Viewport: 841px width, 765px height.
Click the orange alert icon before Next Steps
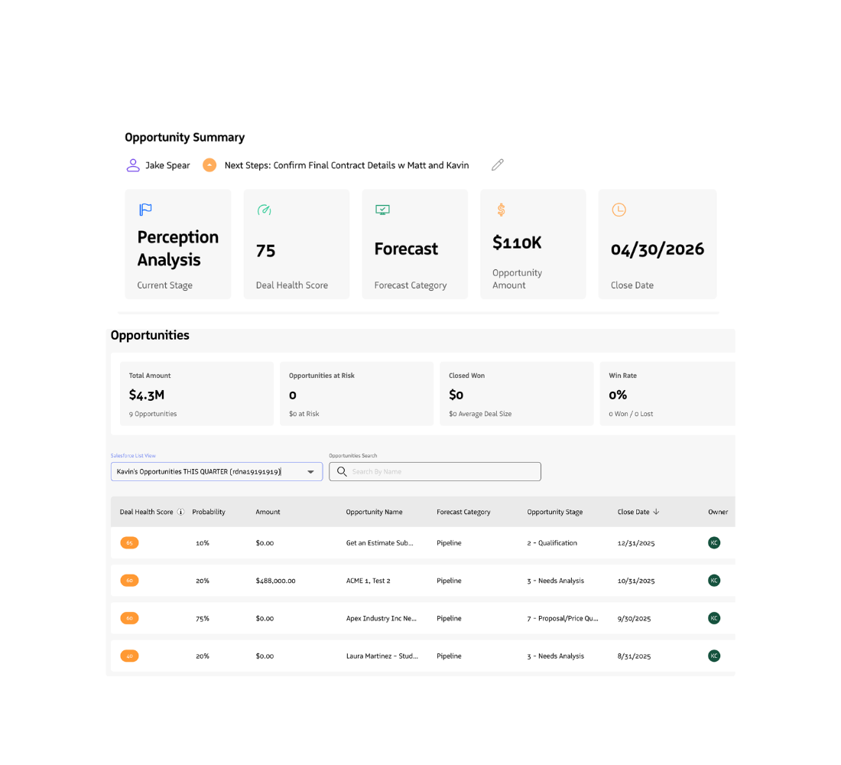[x=209, y=164]
